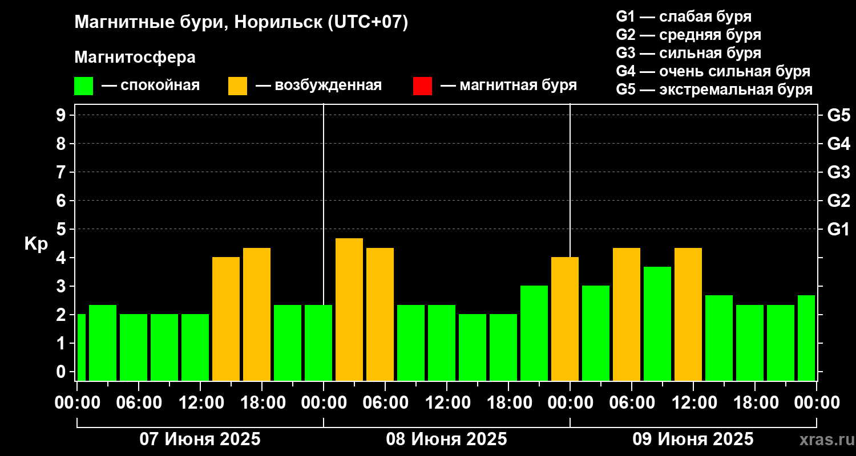Click the '07 Июня 2025' date label
856x456 pixels.
click(200, 439)
